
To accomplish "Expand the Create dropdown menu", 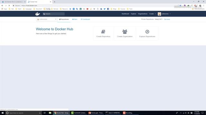I will coord(152,14).
